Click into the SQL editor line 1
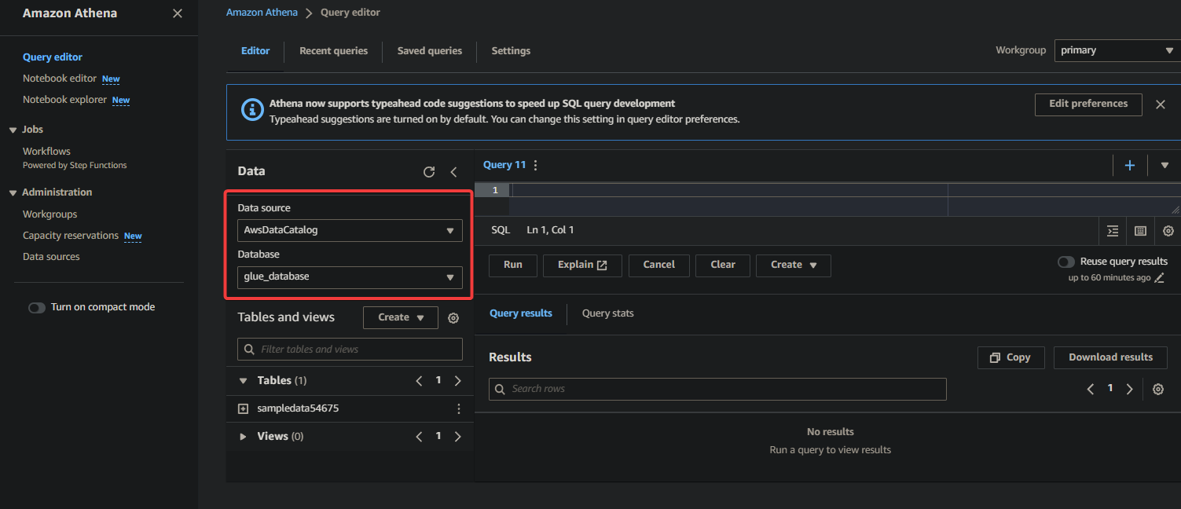This screenshot has width=1181, height=509. coord(845,190)
